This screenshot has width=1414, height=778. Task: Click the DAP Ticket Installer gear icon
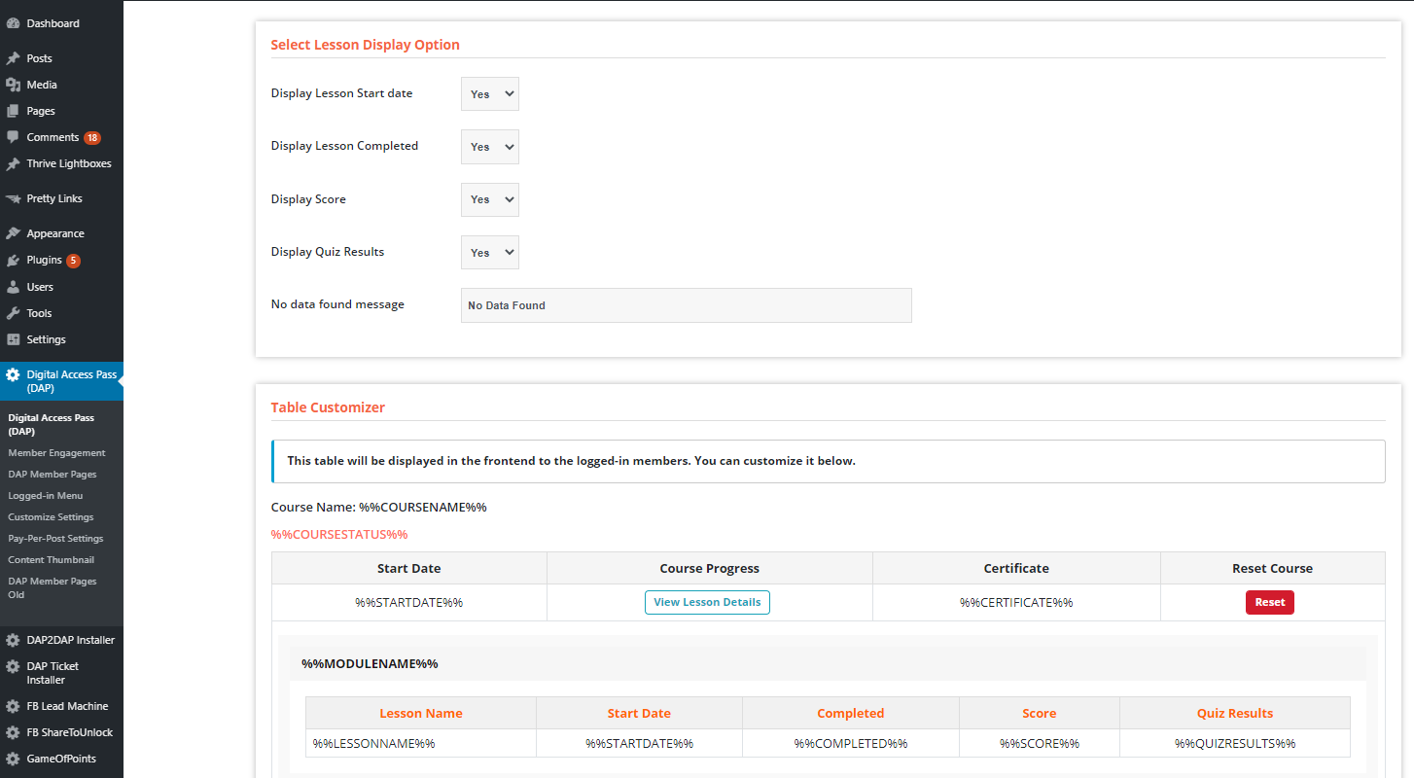coord(13,667)
